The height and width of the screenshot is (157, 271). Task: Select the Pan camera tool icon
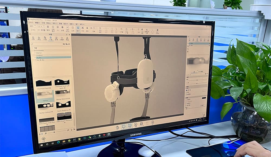click(83, 28)
